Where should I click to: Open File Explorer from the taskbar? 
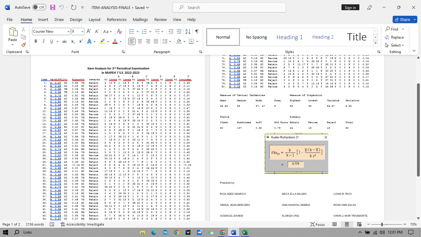(x=142, y=232)
